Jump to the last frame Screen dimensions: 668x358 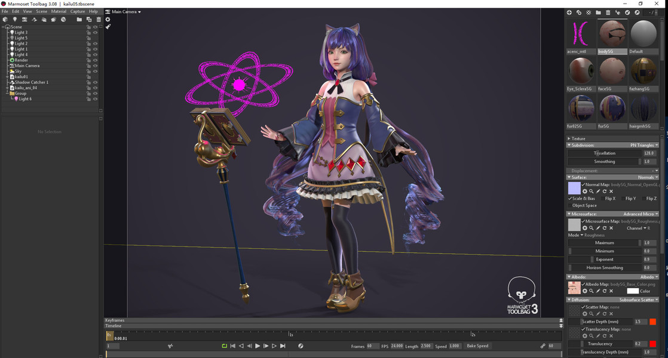[x=283, y=346]
